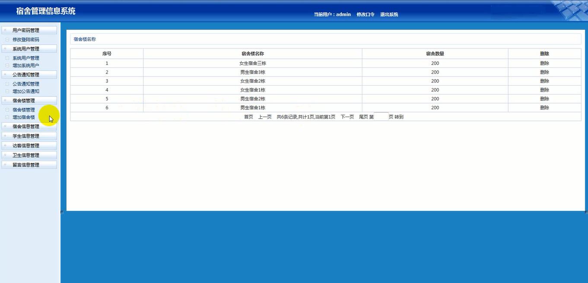Go to previous page 上一页
The image size is (588, 283).
tap(265, 117)
